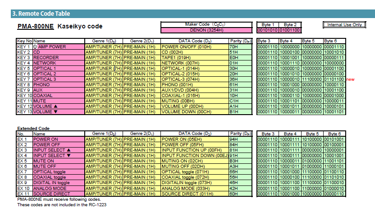Image resolution: width=375 pixels, height=213 pixels.
Task: Click the 'AUX' name cell
Action: pyautogui.click(x=58, y=90)
